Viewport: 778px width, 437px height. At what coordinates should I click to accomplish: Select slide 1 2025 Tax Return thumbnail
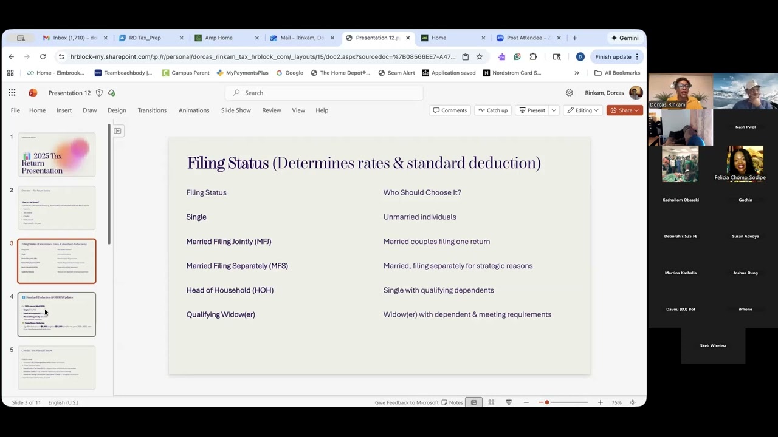[x=57, y=155]
